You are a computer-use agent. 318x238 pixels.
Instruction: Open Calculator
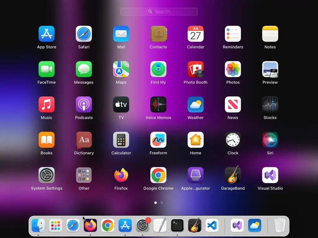(121, 140)
